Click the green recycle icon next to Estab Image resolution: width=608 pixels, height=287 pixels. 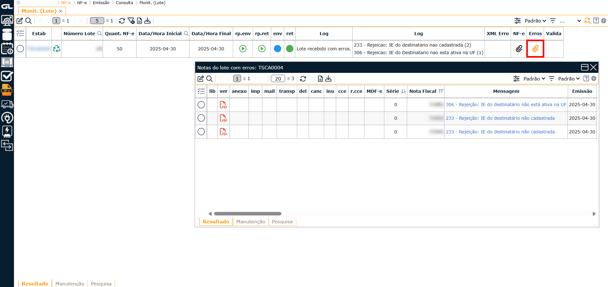pos(56,49)
